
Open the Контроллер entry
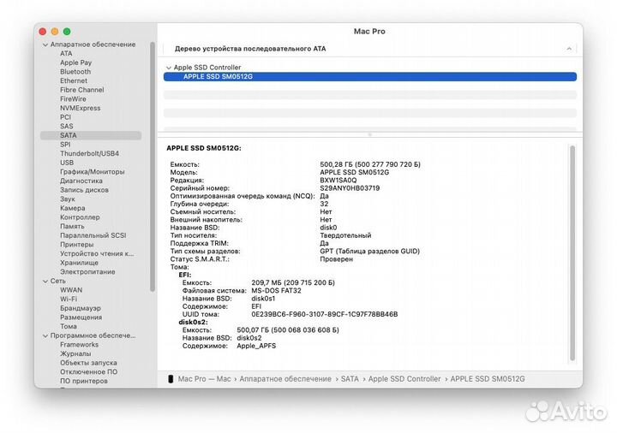(80, 216)
